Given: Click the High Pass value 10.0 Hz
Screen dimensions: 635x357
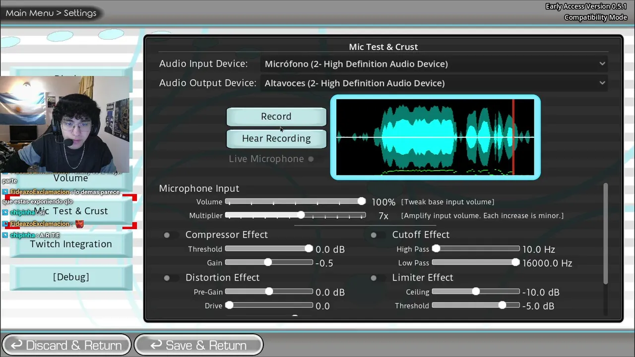Looking at the screenshot, I should 539,249.
